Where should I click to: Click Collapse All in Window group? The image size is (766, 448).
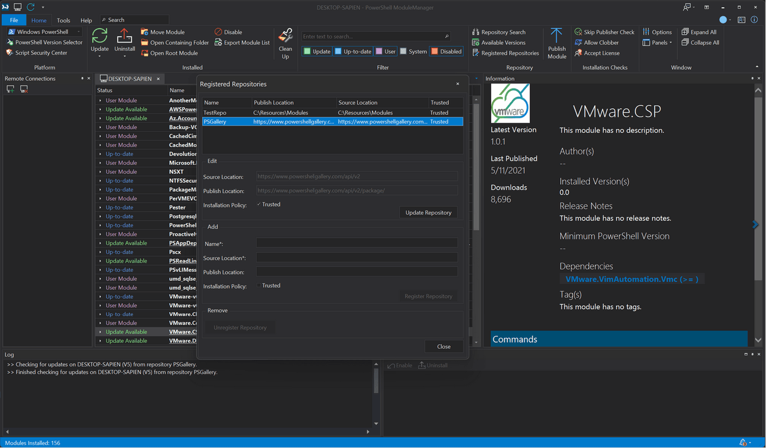point(700,42)
